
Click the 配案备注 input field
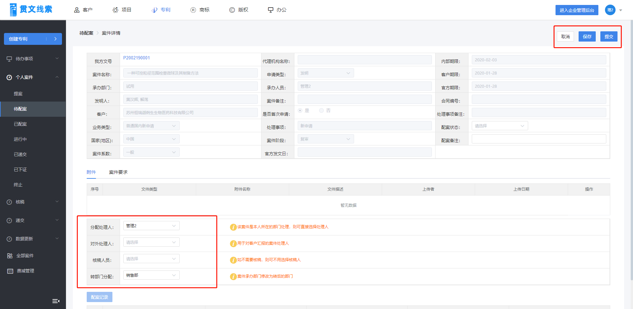[539, 139]
